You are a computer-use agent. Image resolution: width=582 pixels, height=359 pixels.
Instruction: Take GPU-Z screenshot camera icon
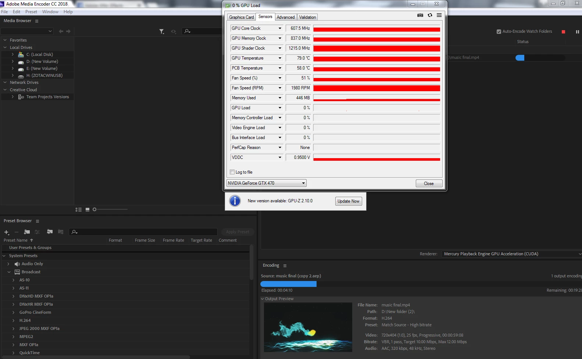tap(420, 15)
